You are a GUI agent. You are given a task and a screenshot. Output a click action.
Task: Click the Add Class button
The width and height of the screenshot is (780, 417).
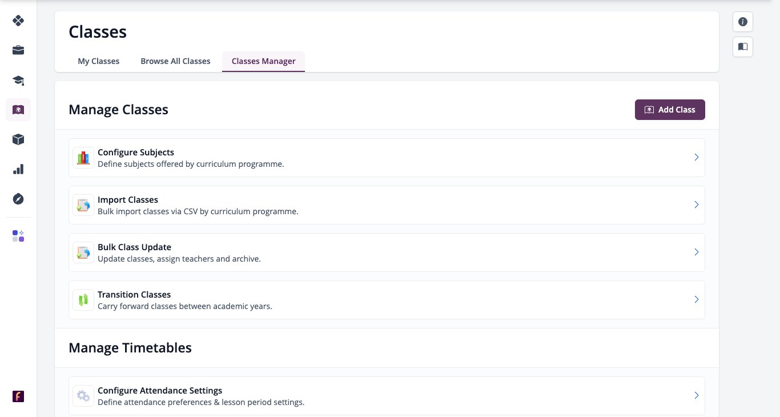(670, 110)
